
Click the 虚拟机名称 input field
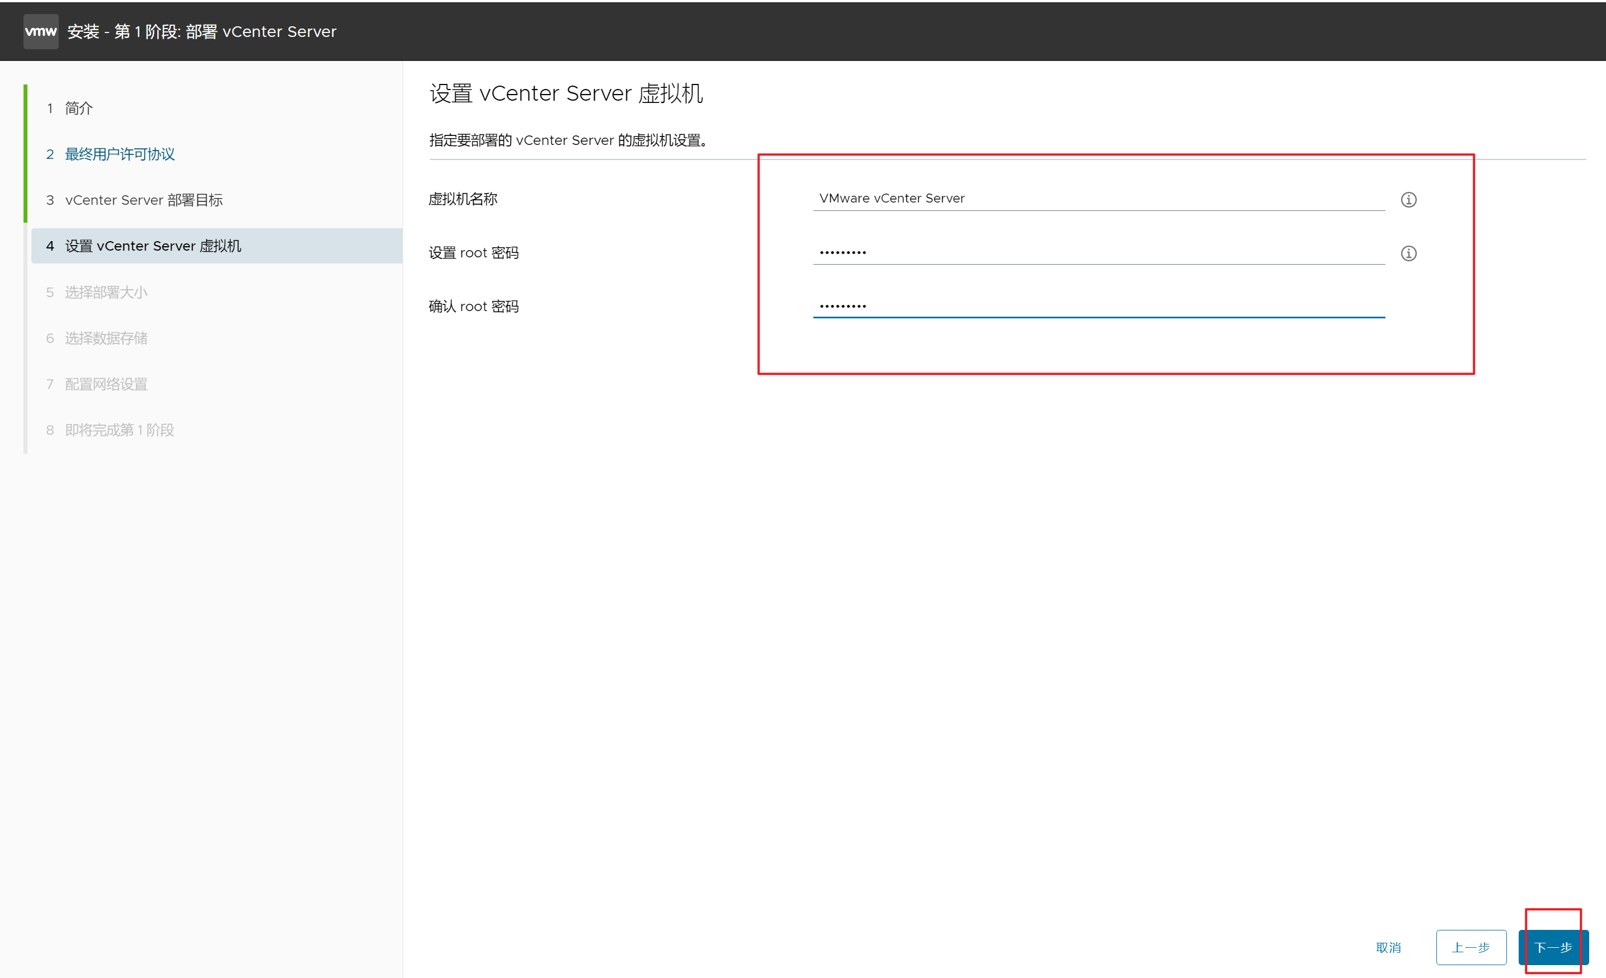tap(1098, 198)
